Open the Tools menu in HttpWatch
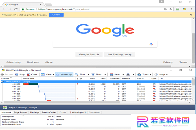 click(x=144, y=74)
